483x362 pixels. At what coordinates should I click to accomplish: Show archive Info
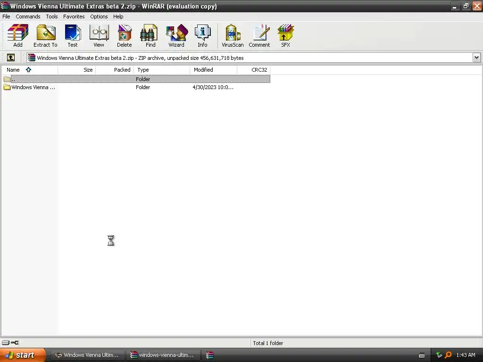202,36
